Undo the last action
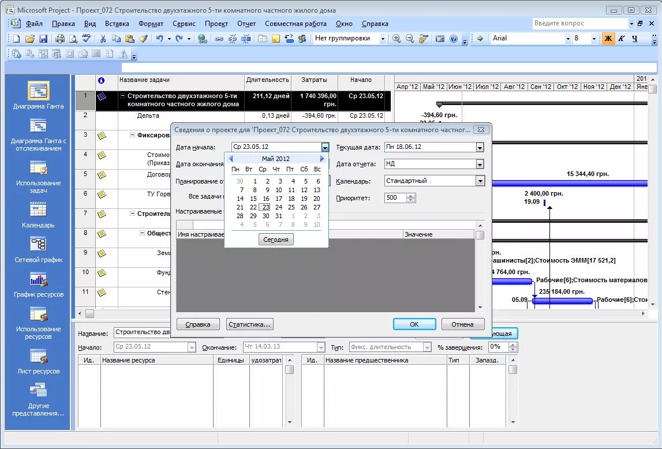 160,39
